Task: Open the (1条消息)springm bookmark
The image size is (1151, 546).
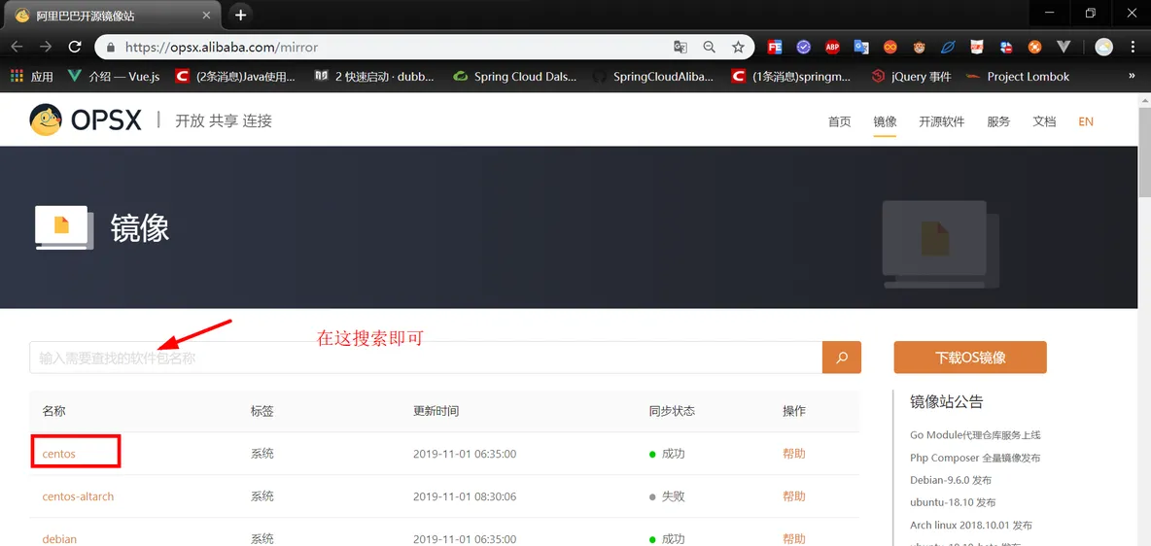Action: pyautogui.click(x=793, y=77)
